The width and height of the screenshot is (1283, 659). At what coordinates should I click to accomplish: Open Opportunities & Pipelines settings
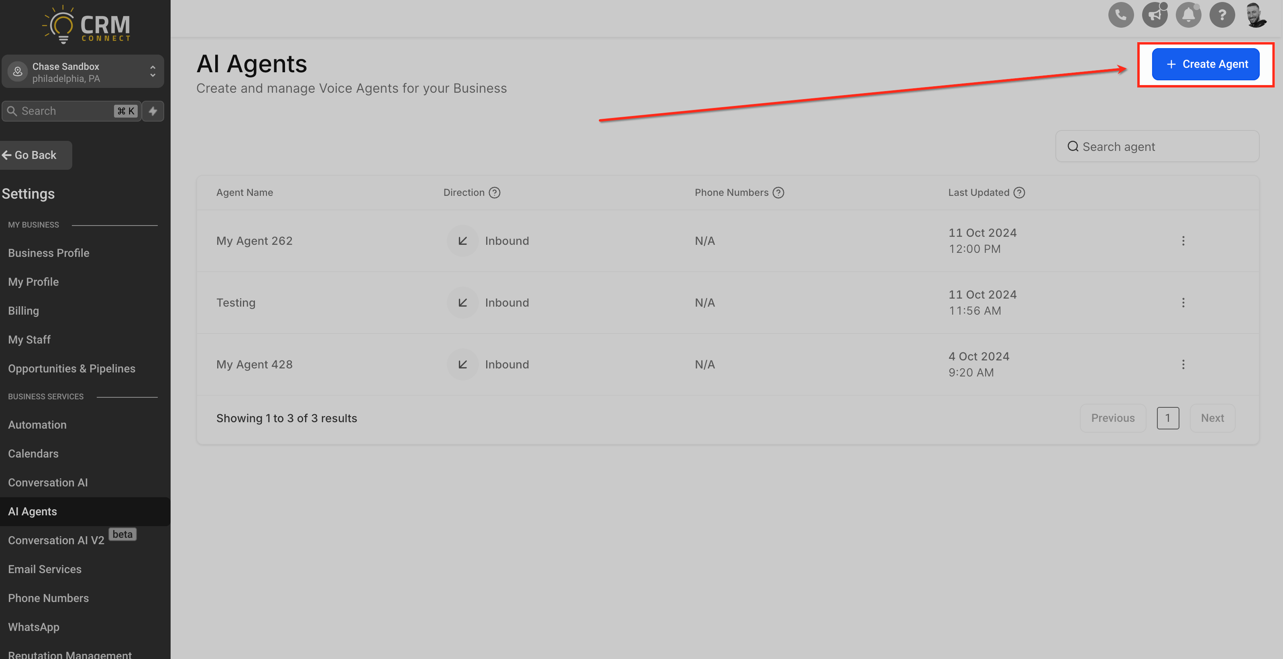tap(72, 368)
